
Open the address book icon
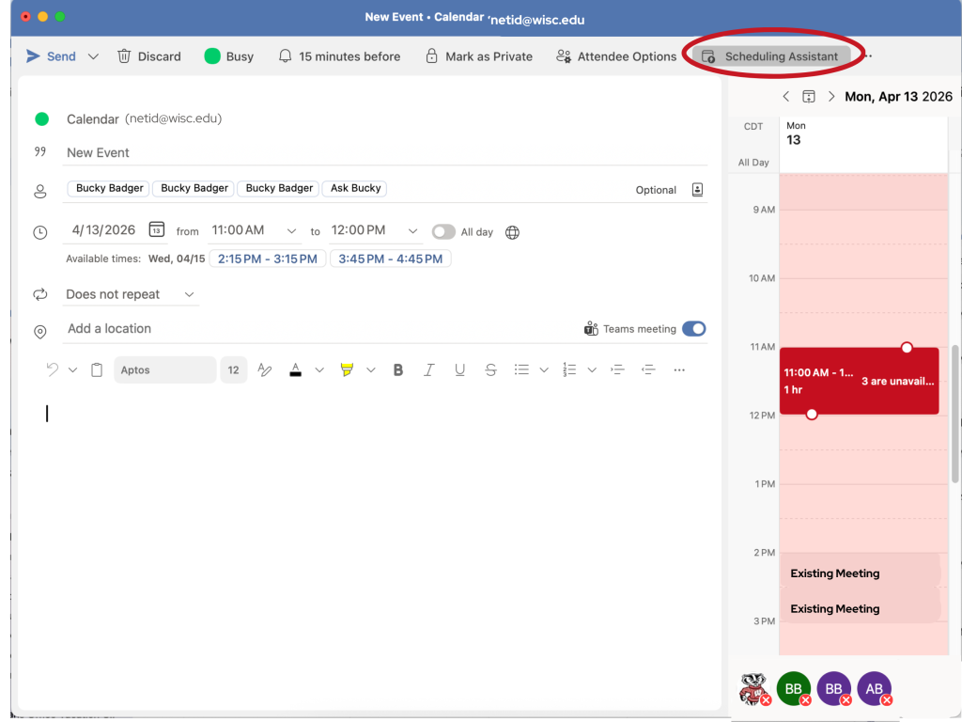tap(697, 189)
